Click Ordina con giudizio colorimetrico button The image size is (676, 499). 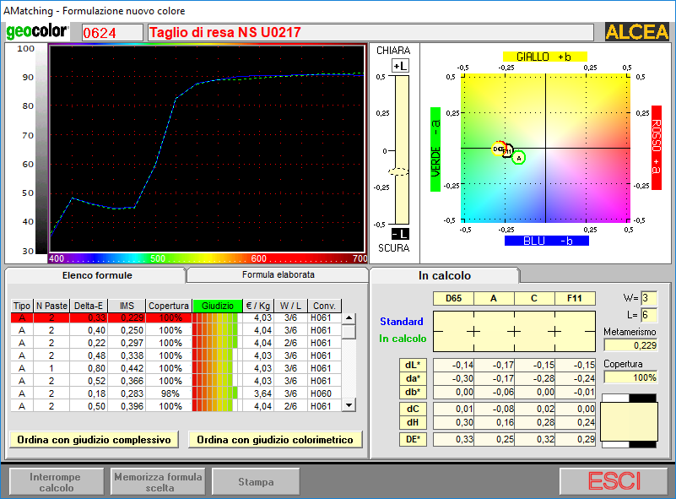point(275,440)
